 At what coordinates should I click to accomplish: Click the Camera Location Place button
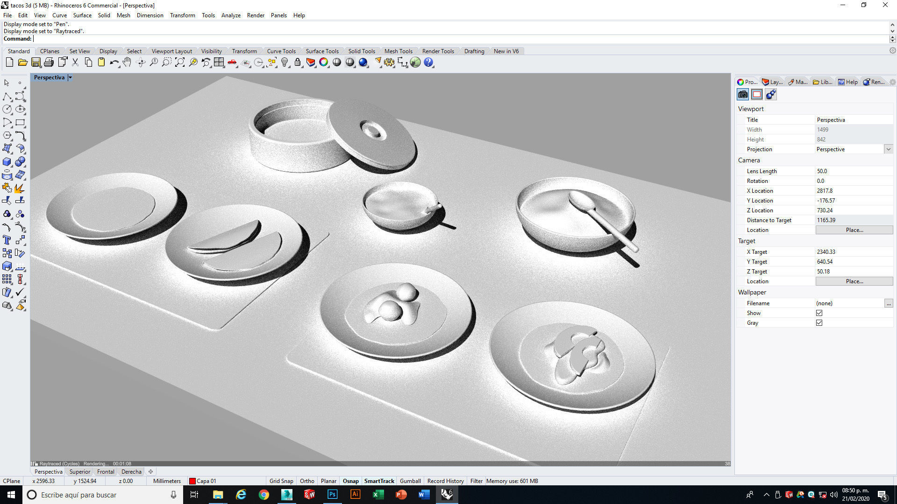click(x=854, y=230)
